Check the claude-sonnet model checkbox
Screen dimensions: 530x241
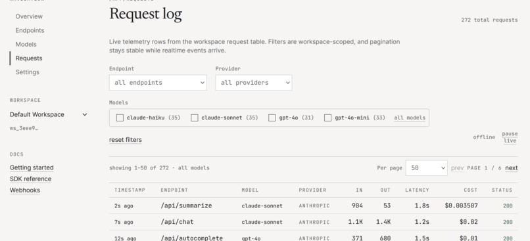coord(195,118)
